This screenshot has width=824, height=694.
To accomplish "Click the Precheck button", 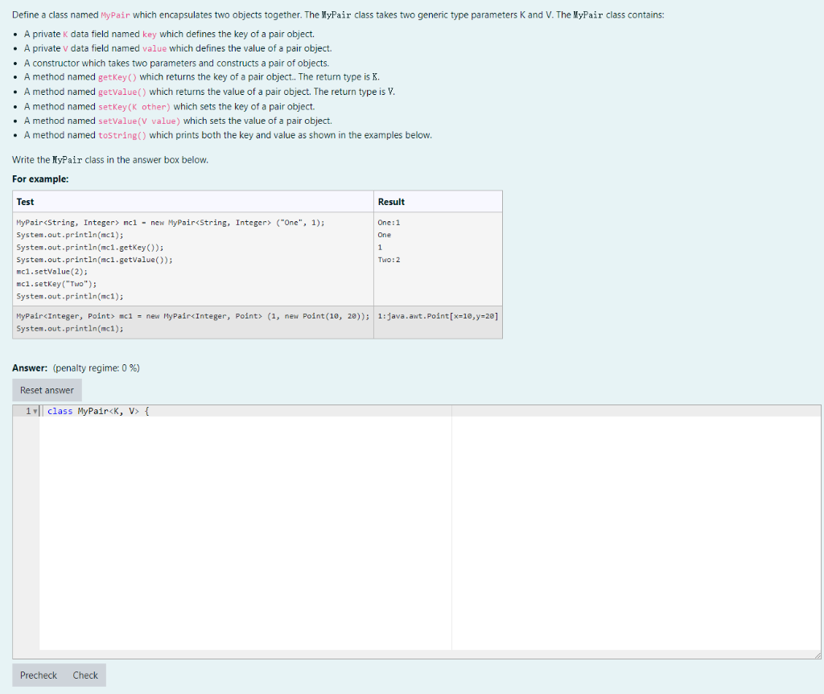I will 38,675.
